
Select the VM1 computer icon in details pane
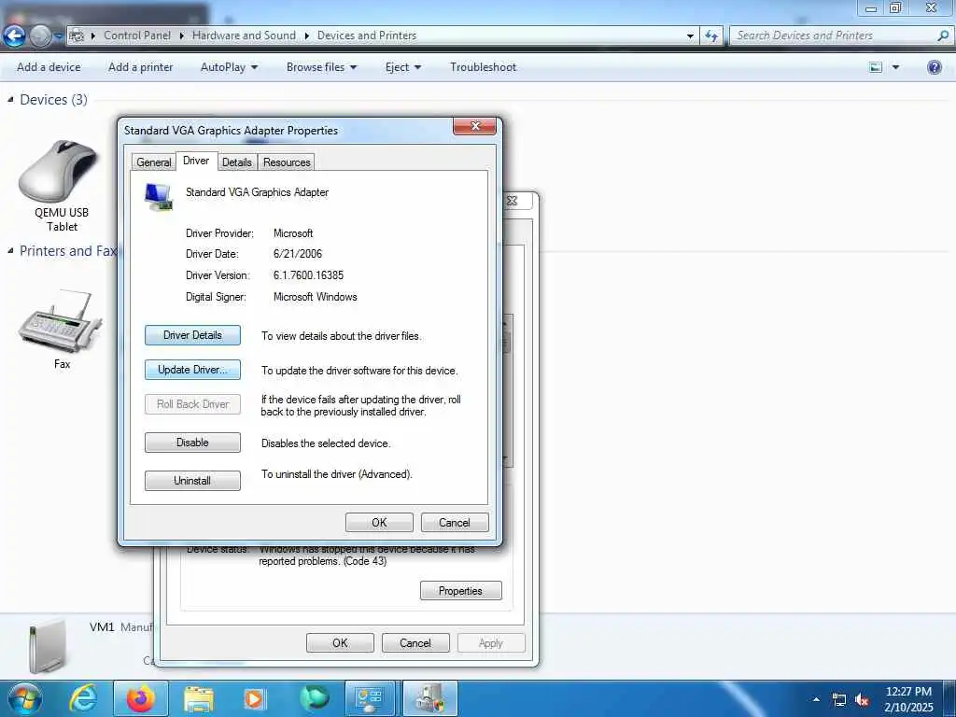[x=48, y=647]
